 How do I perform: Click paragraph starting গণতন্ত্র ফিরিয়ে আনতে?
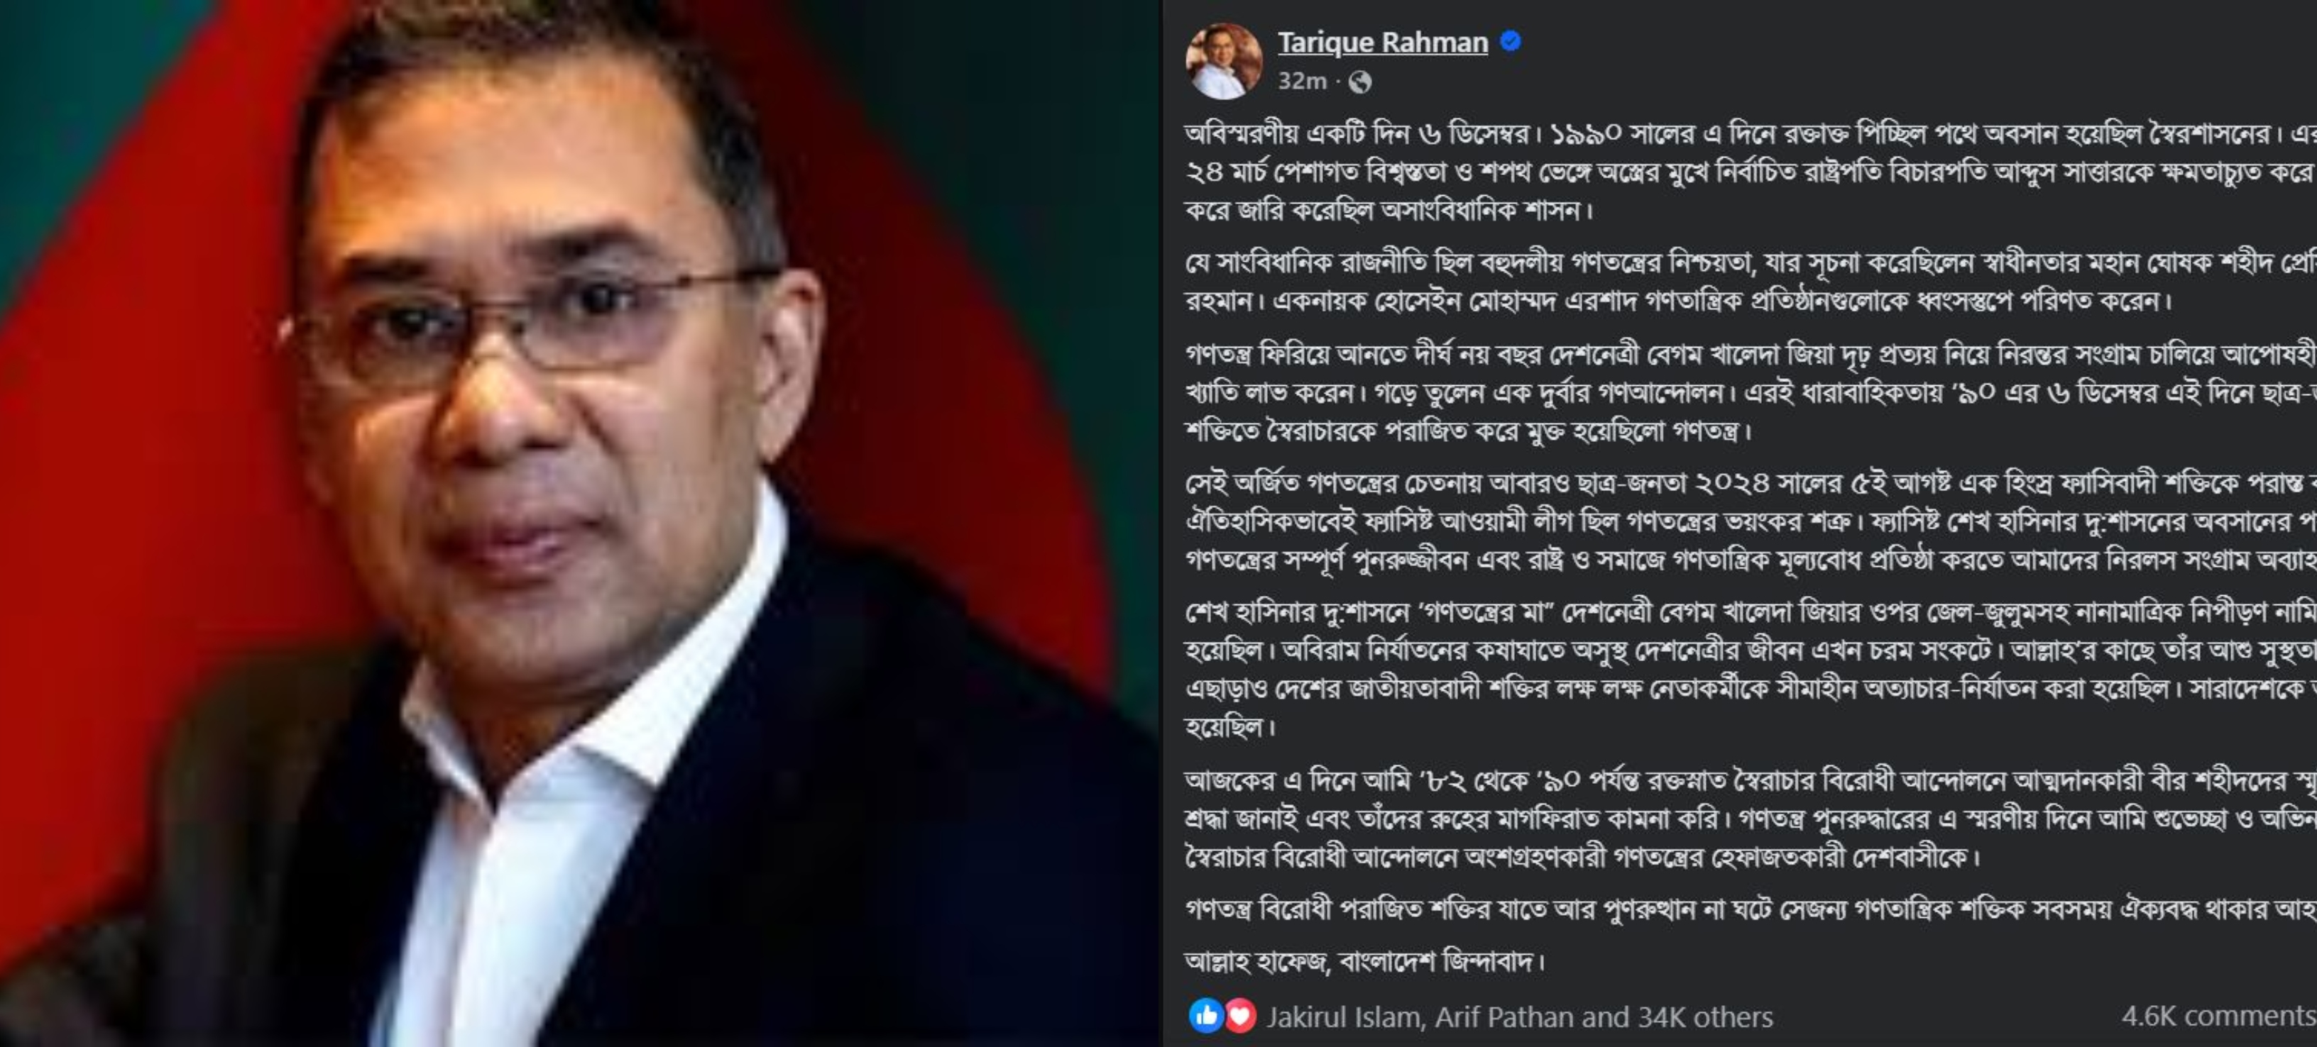point(1751,393)
